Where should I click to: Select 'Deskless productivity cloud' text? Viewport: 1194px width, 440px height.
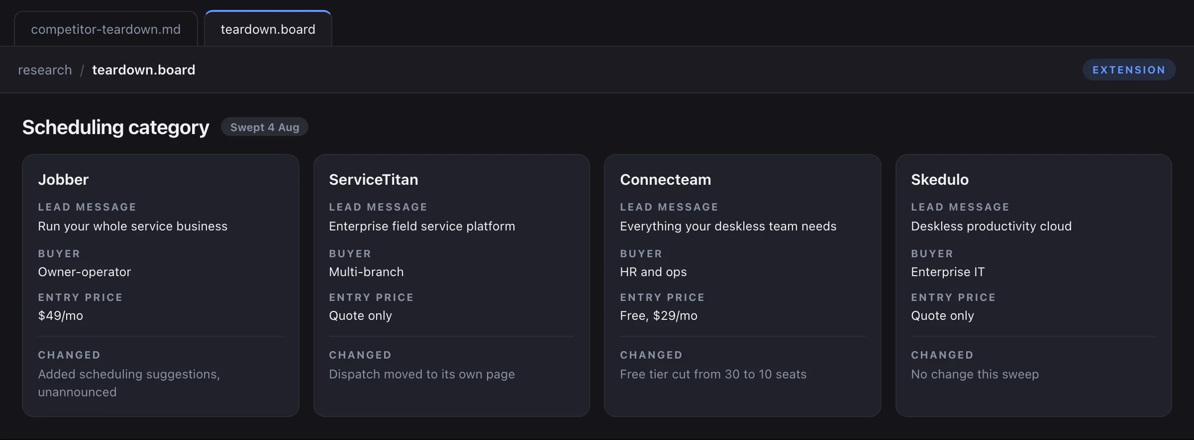tap(992, 226)
